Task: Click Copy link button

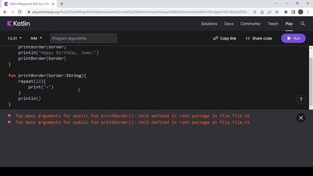Action: [x=224, y=38]
